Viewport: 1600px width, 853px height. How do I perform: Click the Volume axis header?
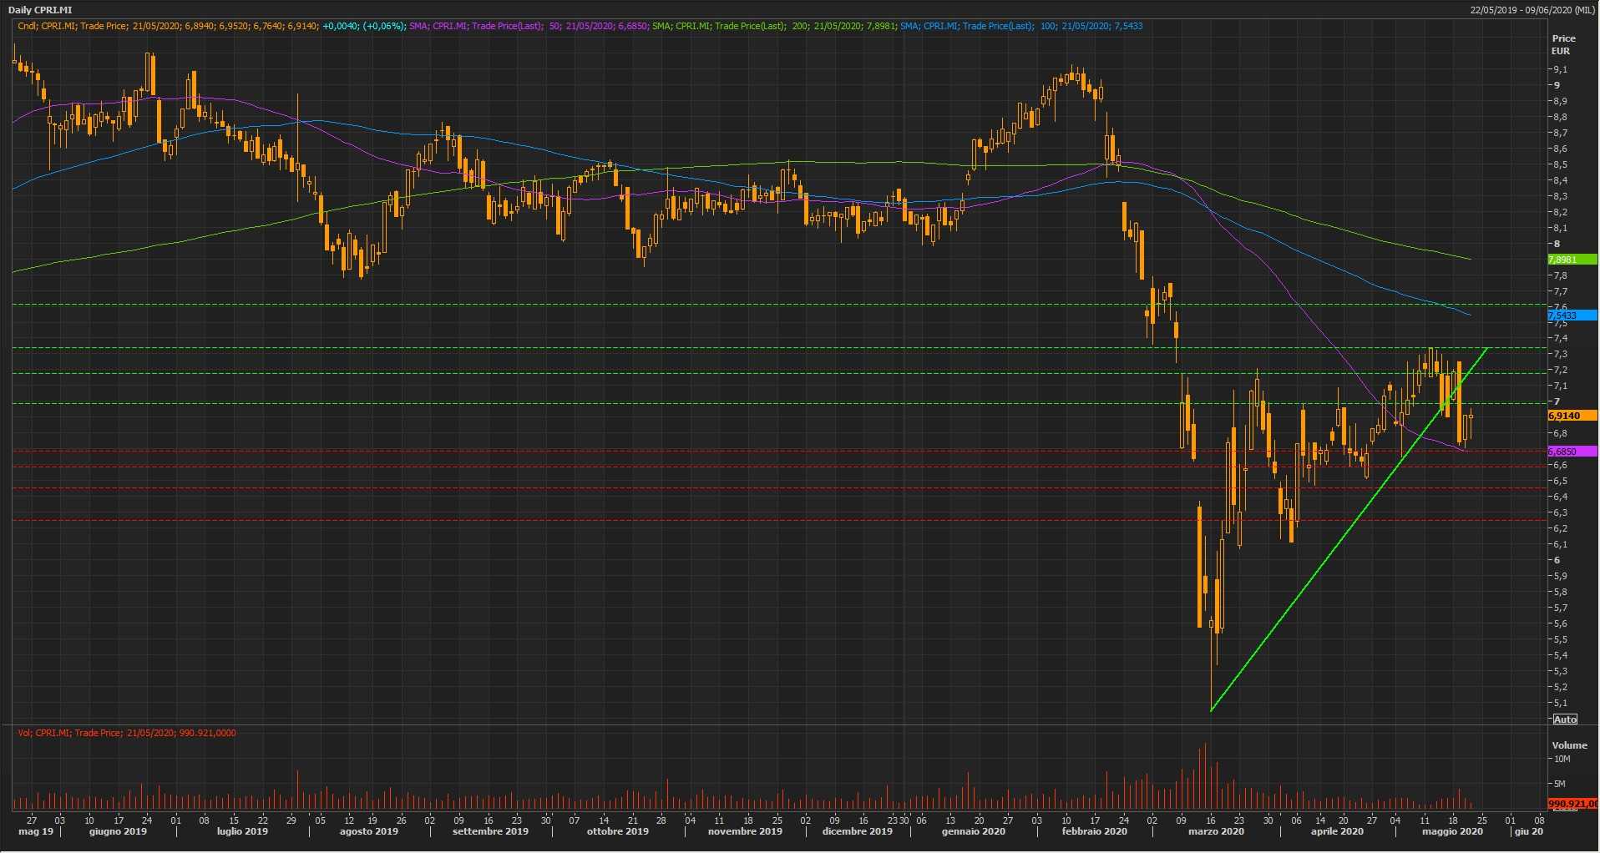pos(1568,745)
